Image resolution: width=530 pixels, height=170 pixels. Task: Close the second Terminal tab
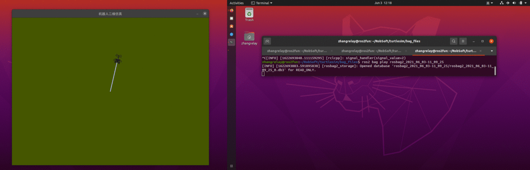click(x=405, y=51)
